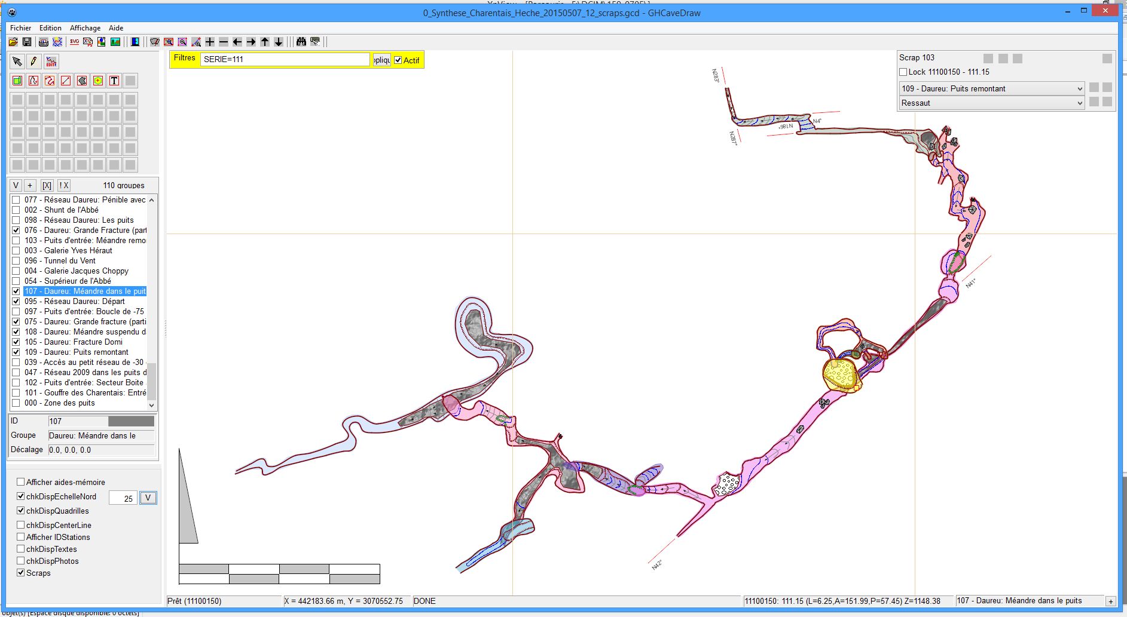Enable chkDispTextes checkbox
This screenshot has height=617, width=1127.
pyautogui.click(x=21, y=549)
